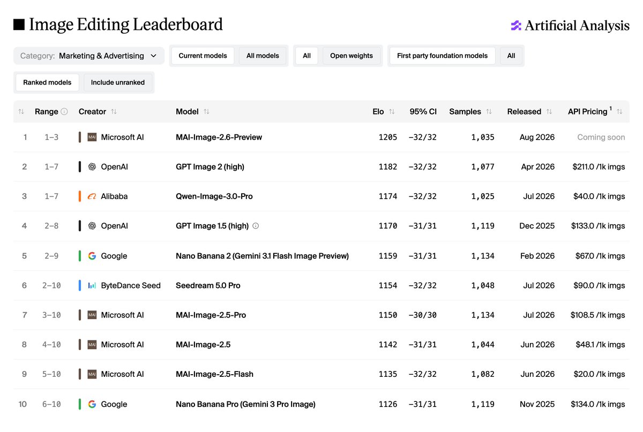The height and width of the screenshot is (432, 643).
Task: Click the $20.0 /1k imgs price
Action: click(x=600, y=374)
